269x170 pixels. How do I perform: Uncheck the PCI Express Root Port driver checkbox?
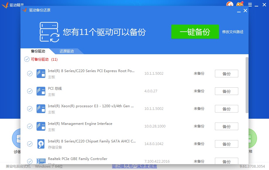point(30,74)
